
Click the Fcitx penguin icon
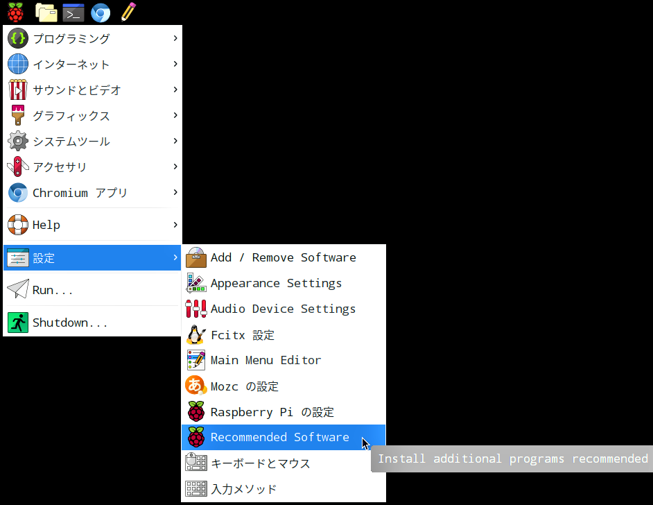[x=196, y=335]
